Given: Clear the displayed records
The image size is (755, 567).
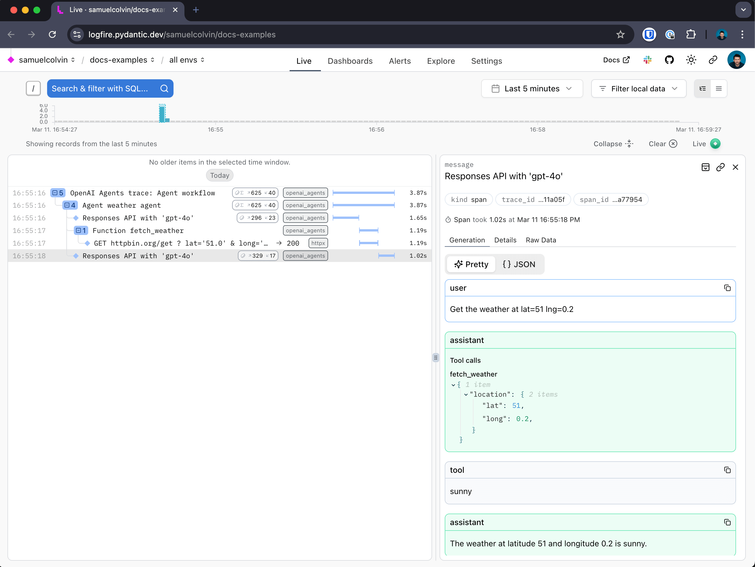Looking at the screenshot, I should click(x=662, y=144).
